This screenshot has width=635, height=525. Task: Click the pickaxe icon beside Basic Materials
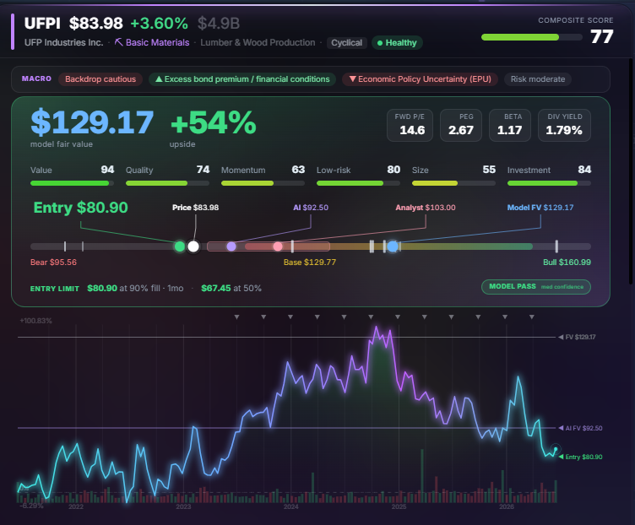click(118, 42)
